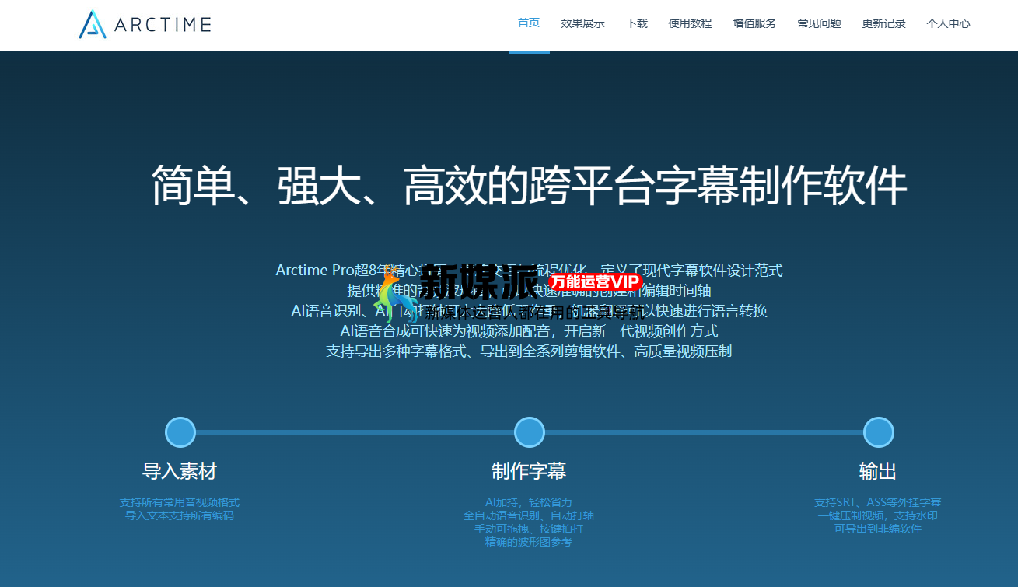
Task: Click the text 导入文本支持所有编码
Action: point(180,515)
